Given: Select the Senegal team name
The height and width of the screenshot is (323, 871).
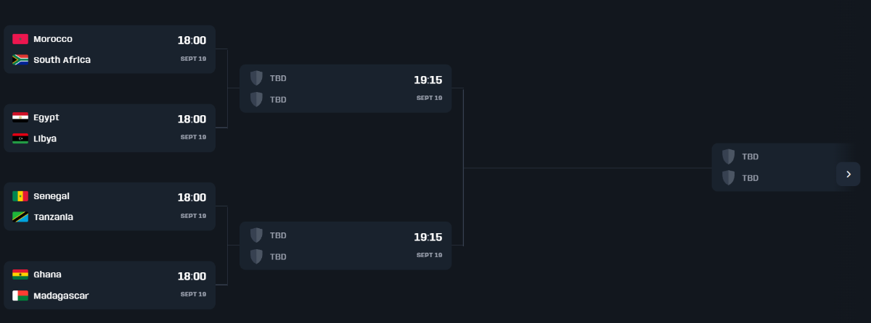Looking at the screenshot, I should click(x=52, y=196).
